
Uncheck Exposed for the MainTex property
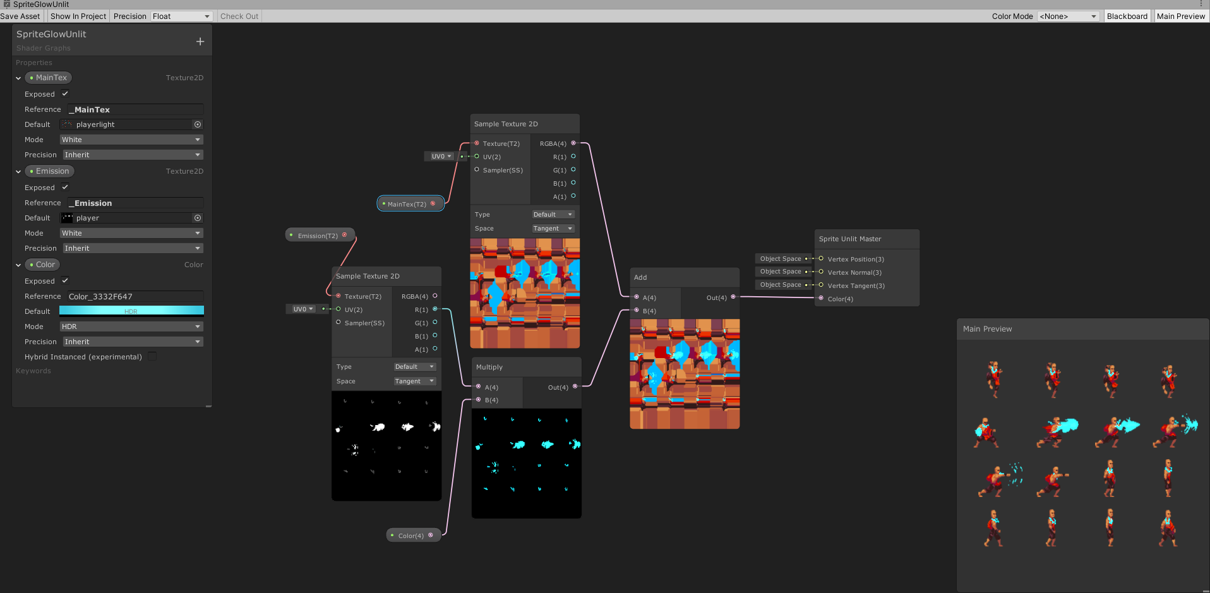pyautogui.click(x=65, y=93)
